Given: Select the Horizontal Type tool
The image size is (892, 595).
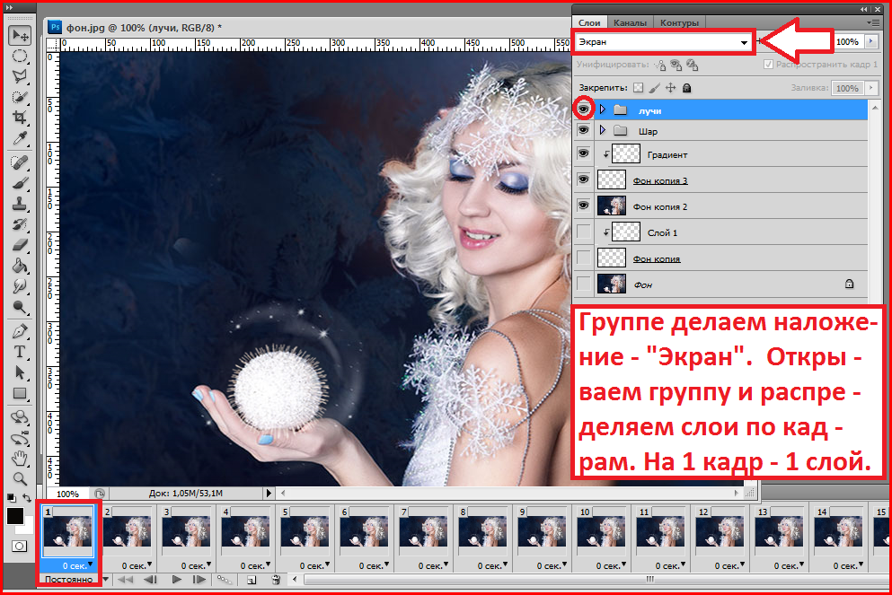Looking at the screenshot, I should coord(20,352).
